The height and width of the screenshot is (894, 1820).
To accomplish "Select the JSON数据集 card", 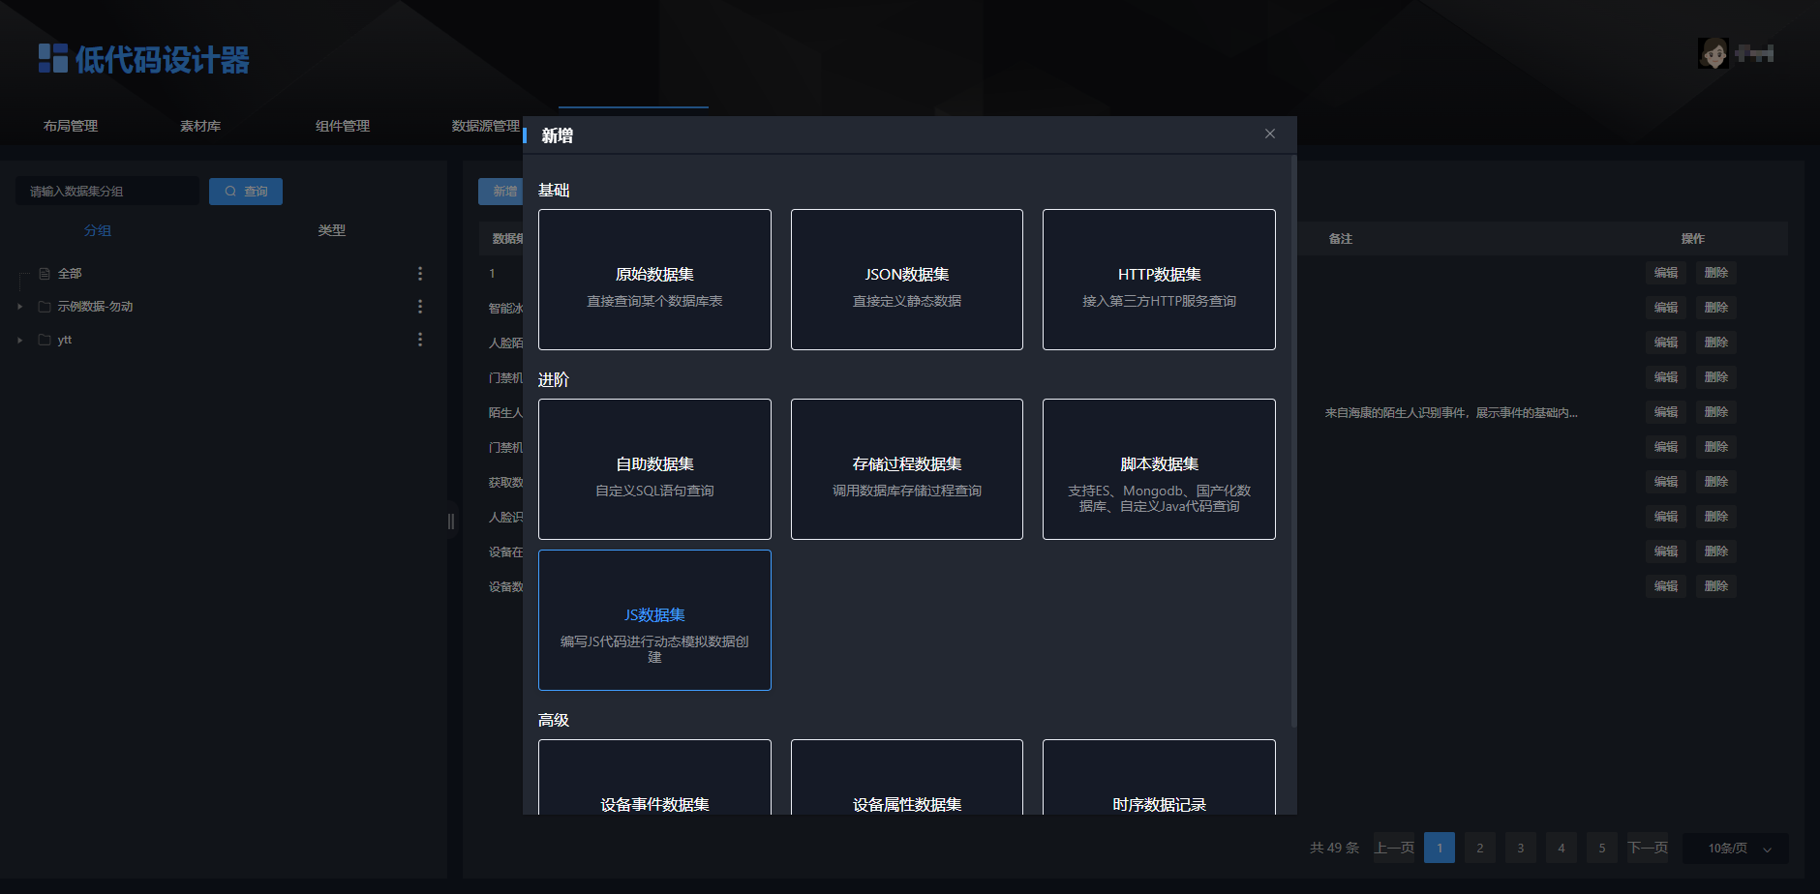I will pyautogui.click(x=907, y=280).
